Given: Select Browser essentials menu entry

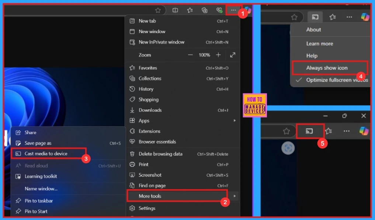Looking at the screenshot, I should [x=183, y=142].
